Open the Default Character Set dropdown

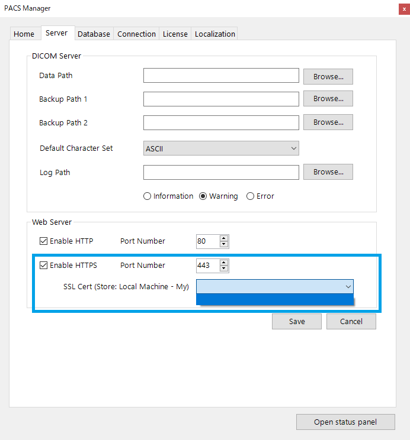[x=221, y=148]
